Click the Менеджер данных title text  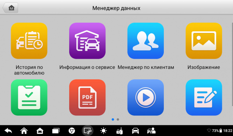116,8
